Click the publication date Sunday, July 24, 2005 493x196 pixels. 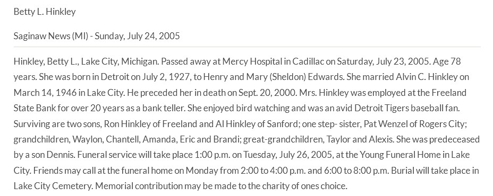click(138, 36)
